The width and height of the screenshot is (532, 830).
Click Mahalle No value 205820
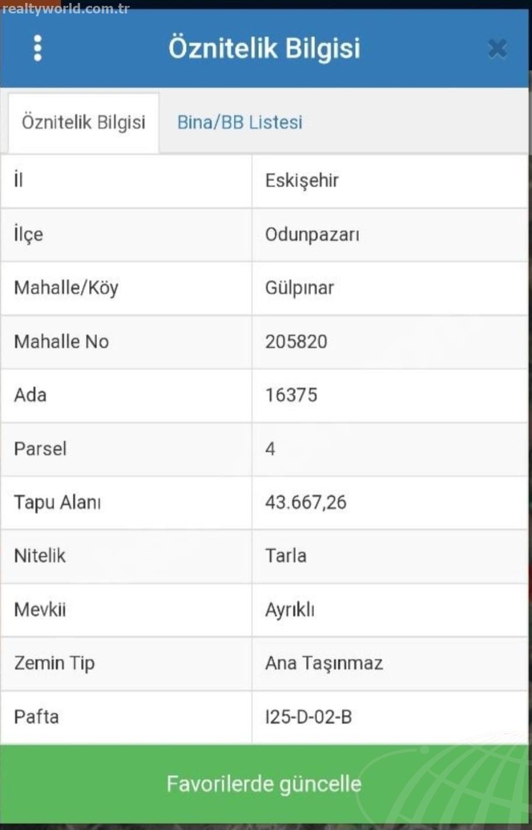coord(296,342)
